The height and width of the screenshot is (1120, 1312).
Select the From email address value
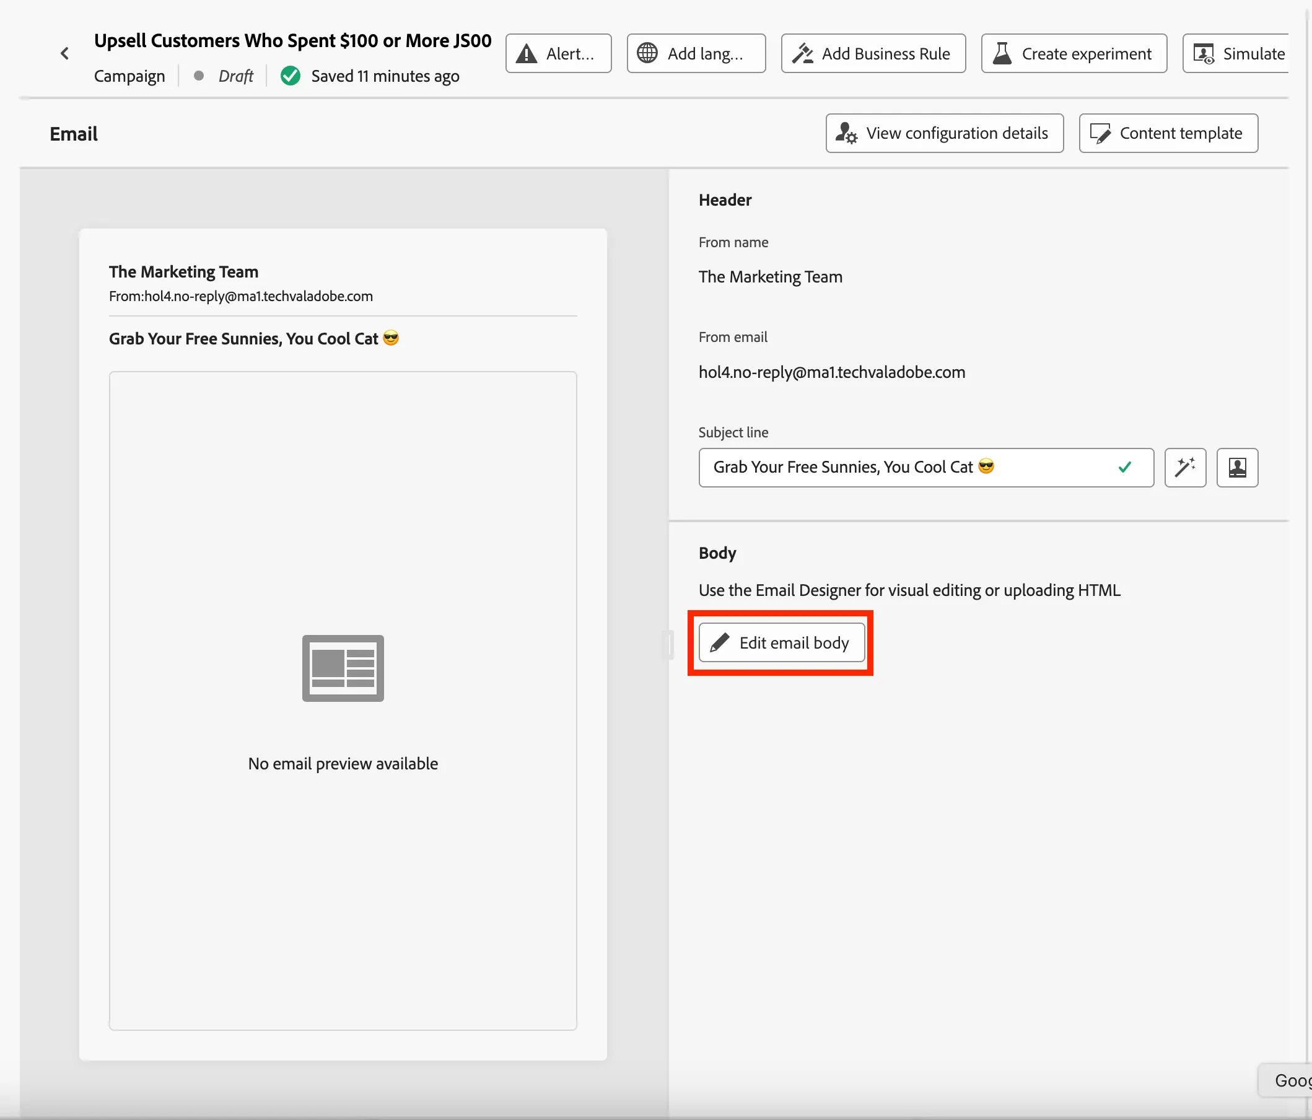point(832,372)
